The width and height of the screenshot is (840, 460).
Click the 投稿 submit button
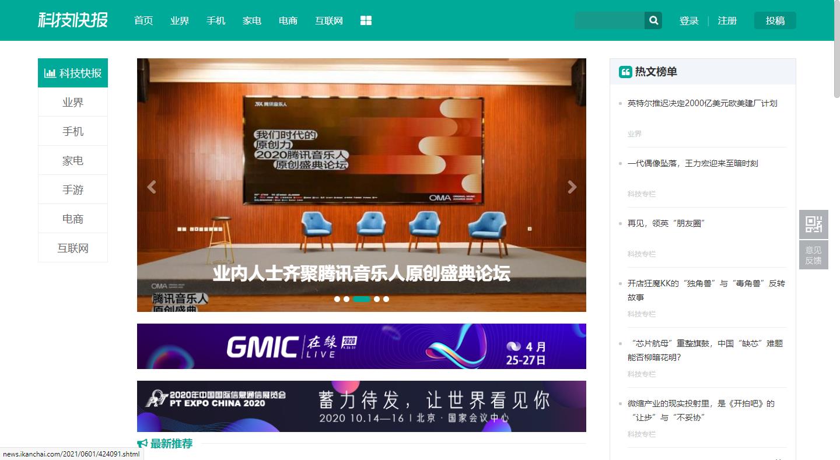click(x=775, y=20)
